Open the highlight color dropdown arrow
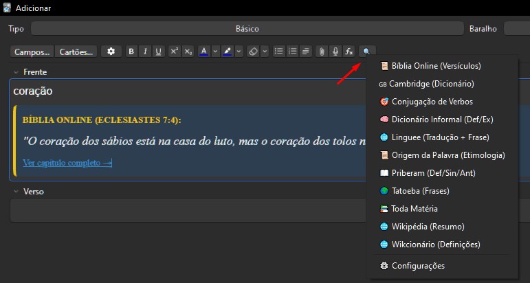The image size is (530, 283). coord(239,52)
